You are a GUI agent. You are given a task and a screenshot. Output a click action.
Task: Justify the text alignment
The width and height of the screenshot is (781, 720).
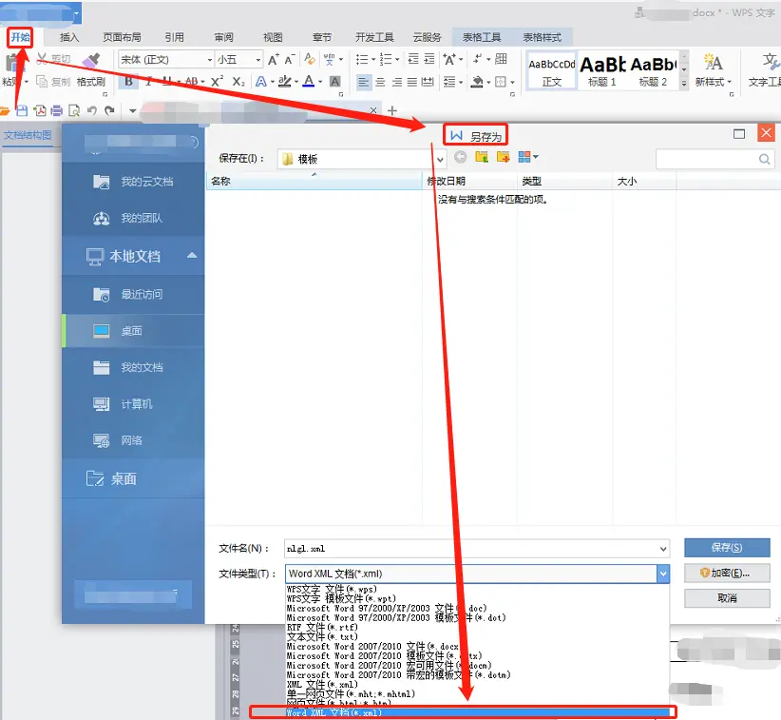tap(412, 82)
